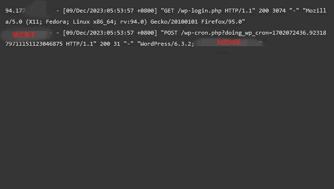Click the GET /wp-login.php request text
Screen dimensions: 334x189
point(193,11)
